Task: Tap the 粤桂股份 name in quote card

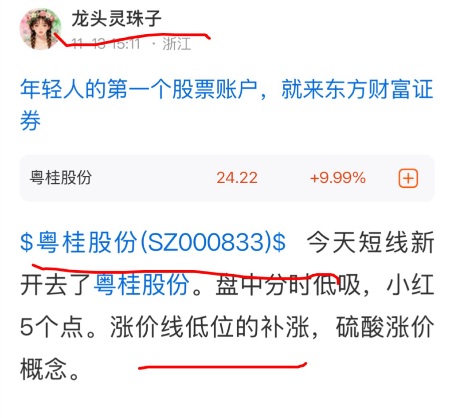Action: pos(61,177)
